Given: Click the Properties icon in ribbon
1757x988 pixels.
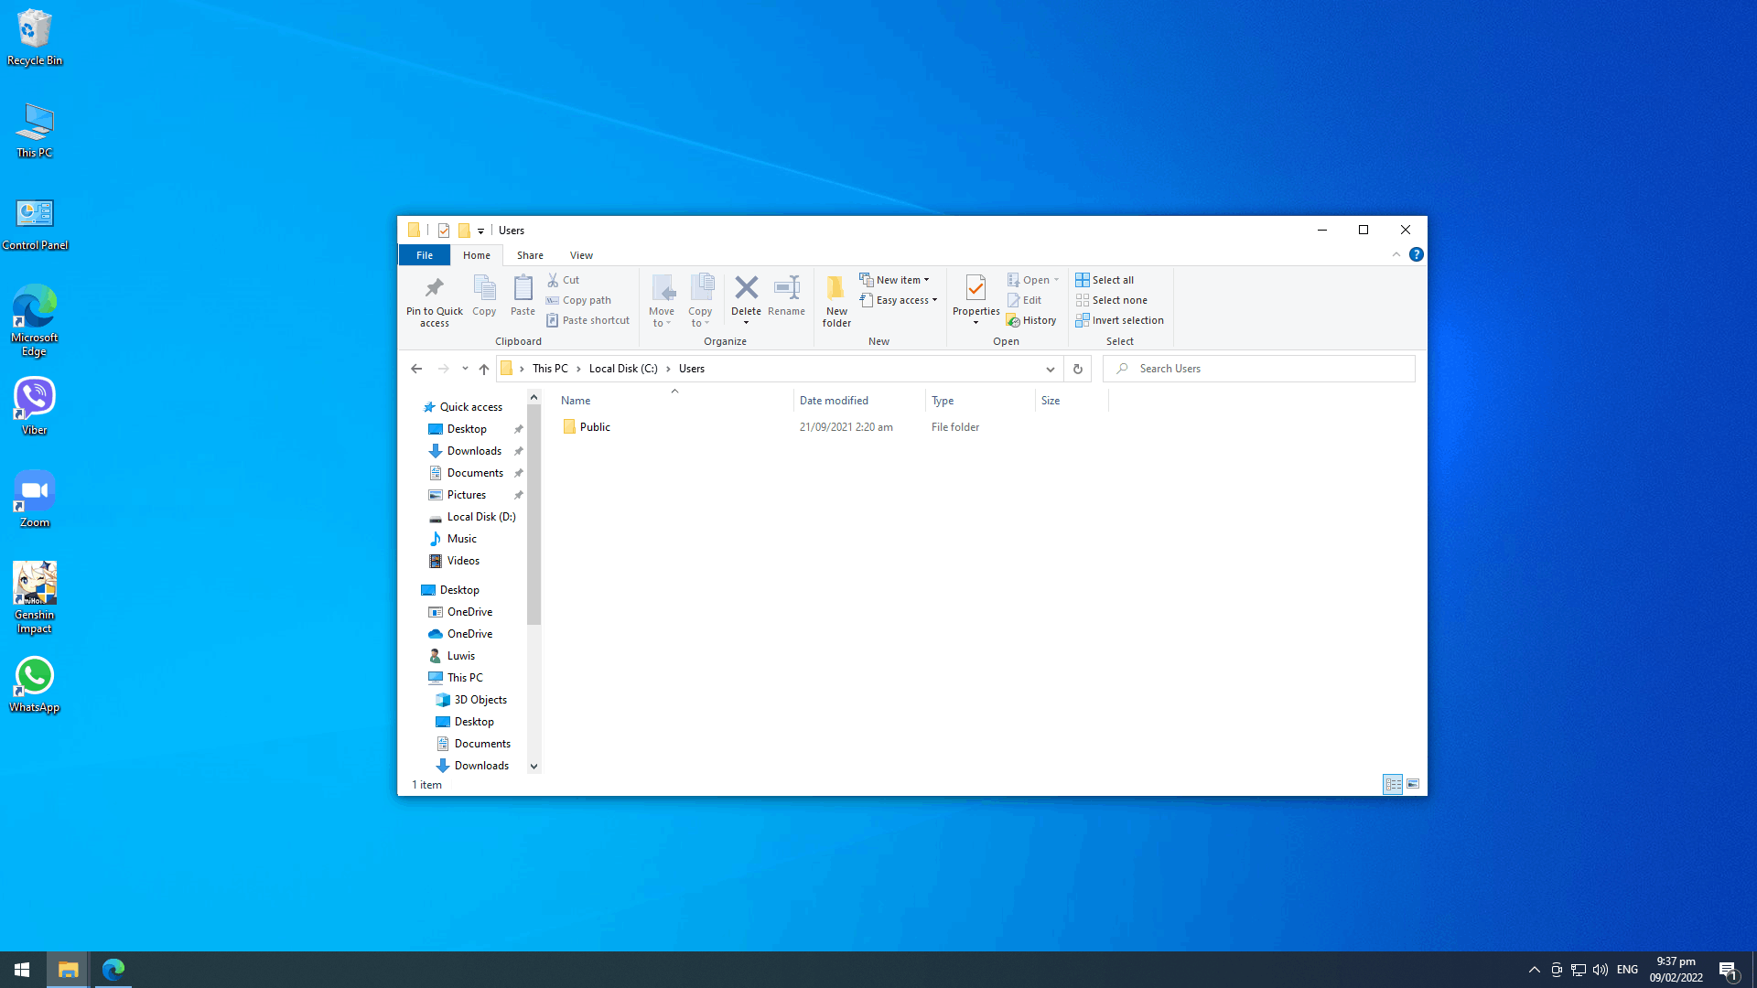Looking at the screenshot, I should pyautogui.click(x=976, y=289).
